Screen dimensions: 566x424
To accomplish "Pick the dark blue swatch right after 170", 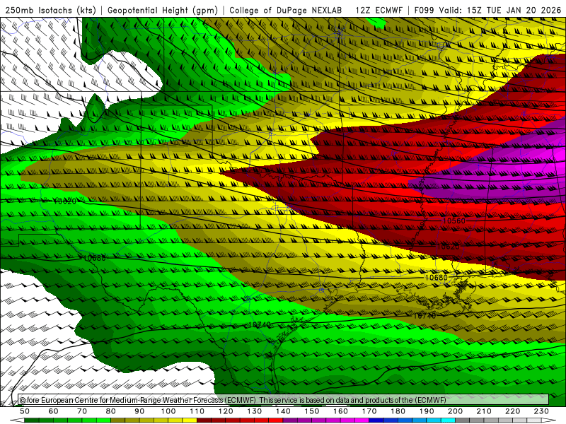I will point(376,420).
